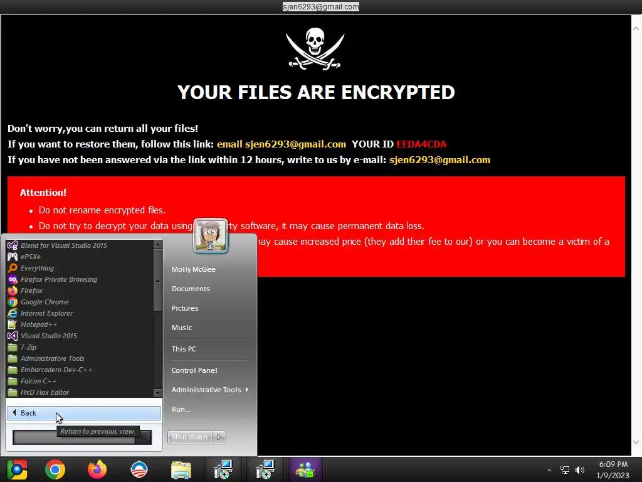Launch Firefox from the taskbar
The height and width of the screenshot is (482, 642).
(97, 469)
